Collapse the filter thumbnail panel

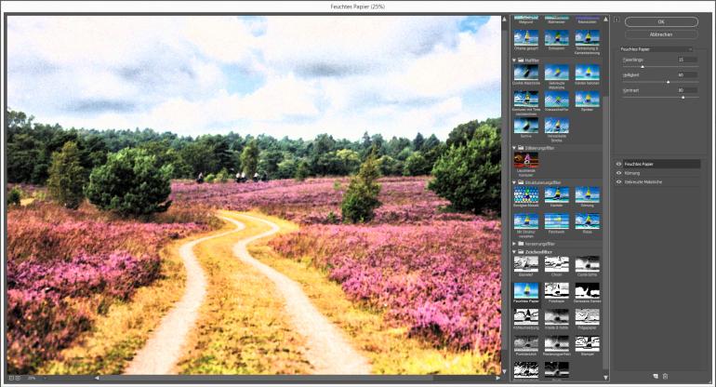pos(616,20)
